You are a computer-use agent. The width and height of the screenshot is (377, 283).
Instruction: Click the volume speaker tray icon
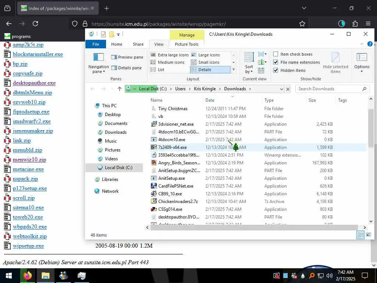(330, 276)
